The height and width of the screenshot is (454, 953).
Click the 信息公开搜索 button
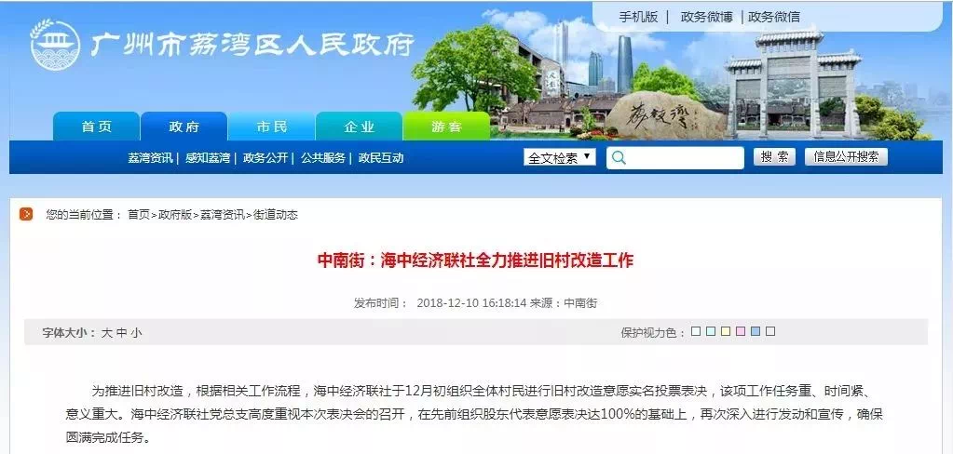coord(846,156)
